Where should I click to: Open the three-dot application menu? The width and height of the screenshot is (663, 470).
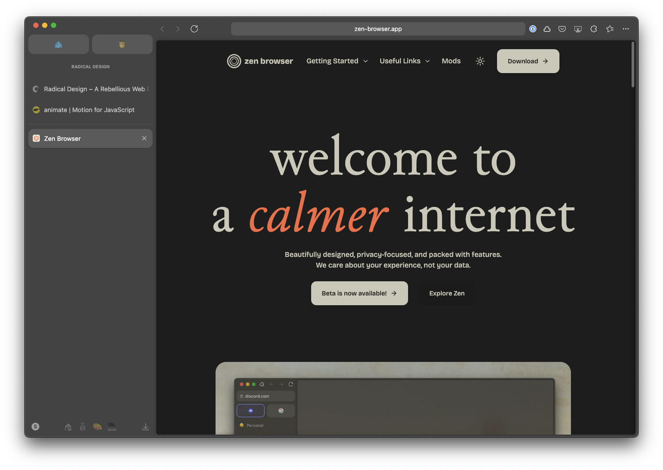[626, 29]
